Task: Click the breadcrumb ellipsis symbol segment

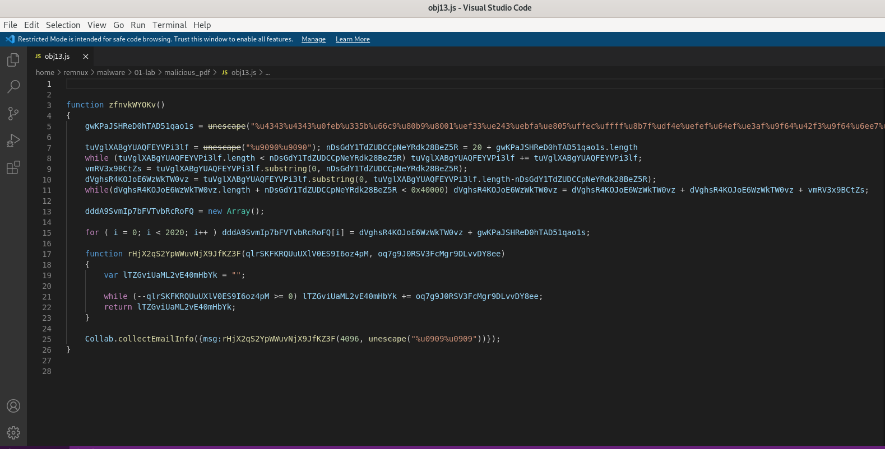Action: click(267, 73)
